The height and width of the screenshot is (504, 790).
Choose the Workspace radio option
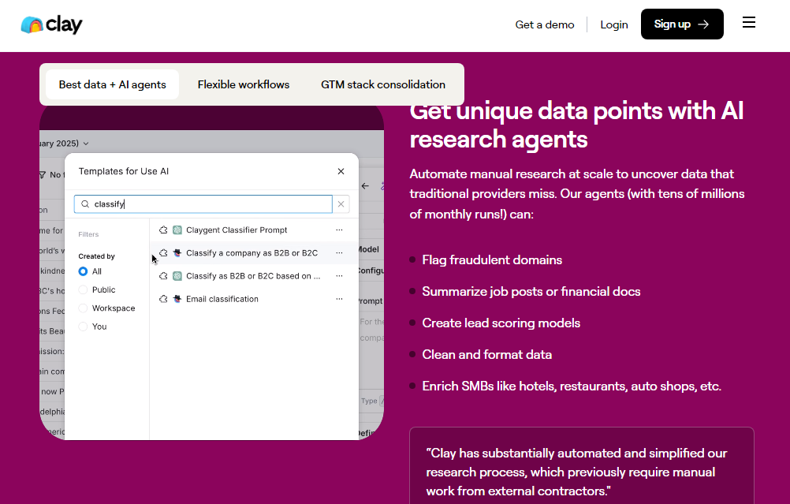(83, 308)
